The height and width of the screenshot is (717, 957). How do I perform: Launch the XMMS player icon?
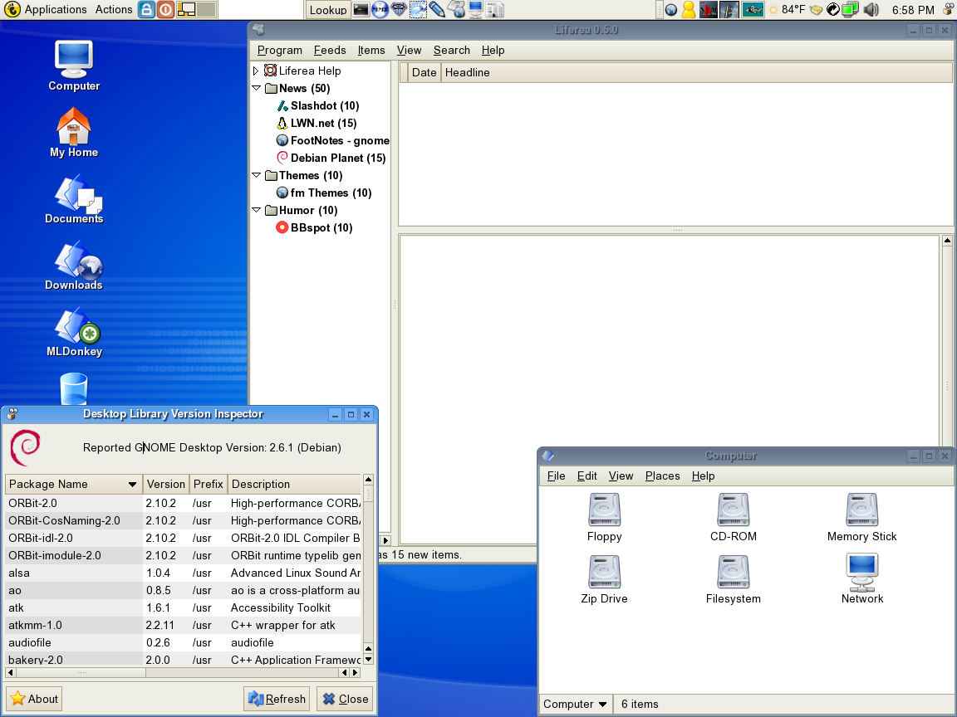(380, 9)
